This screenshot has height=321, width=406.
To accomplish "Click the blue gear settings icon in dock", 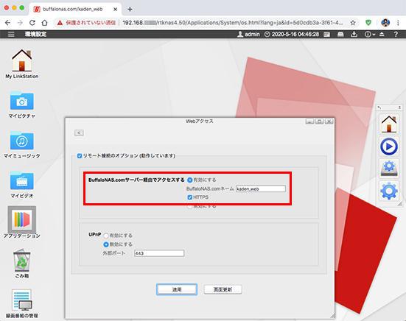I will coord(389,191).
